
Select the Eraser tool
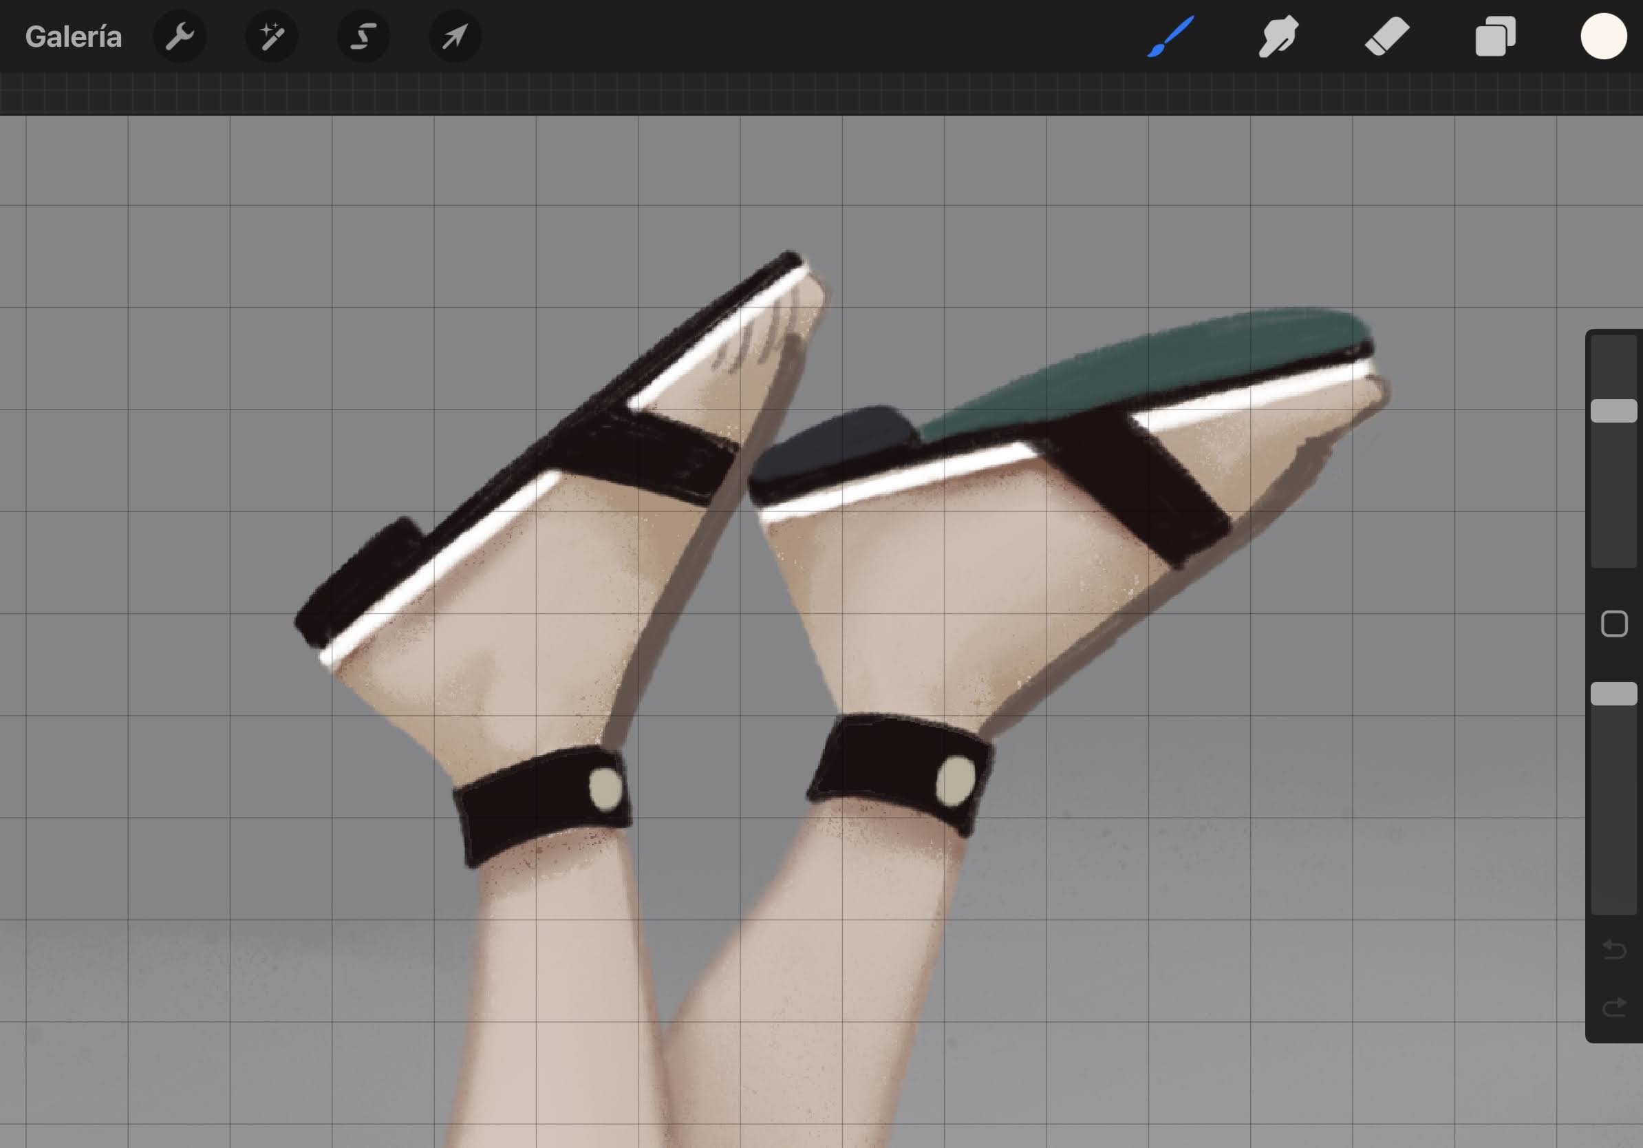pos(1387,36)
